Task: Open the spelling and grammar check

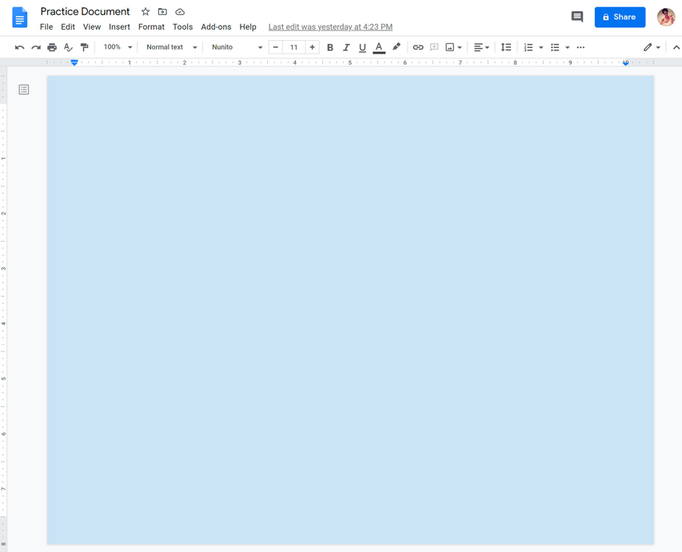Action: point(67,47)
